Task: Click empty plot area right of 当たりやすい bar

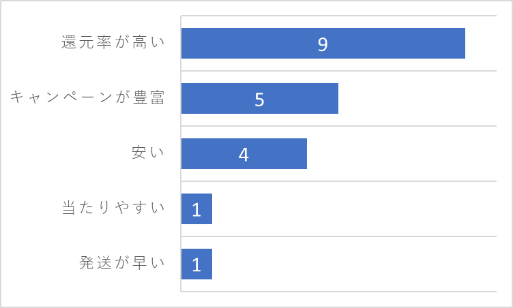Action: pyautogui.click(x=354, y=209)
